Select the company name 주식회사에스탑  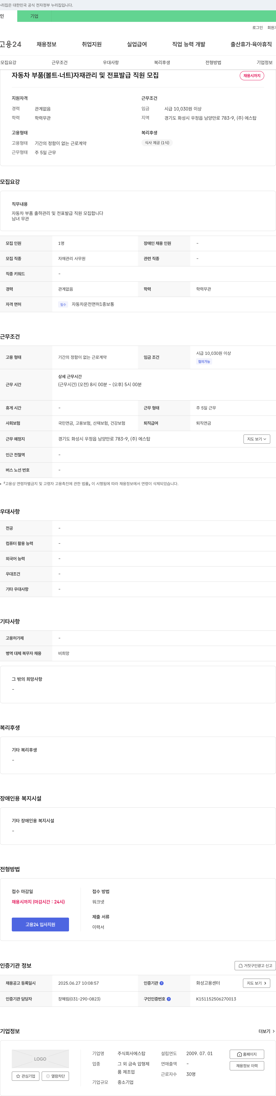(131, 1054)
